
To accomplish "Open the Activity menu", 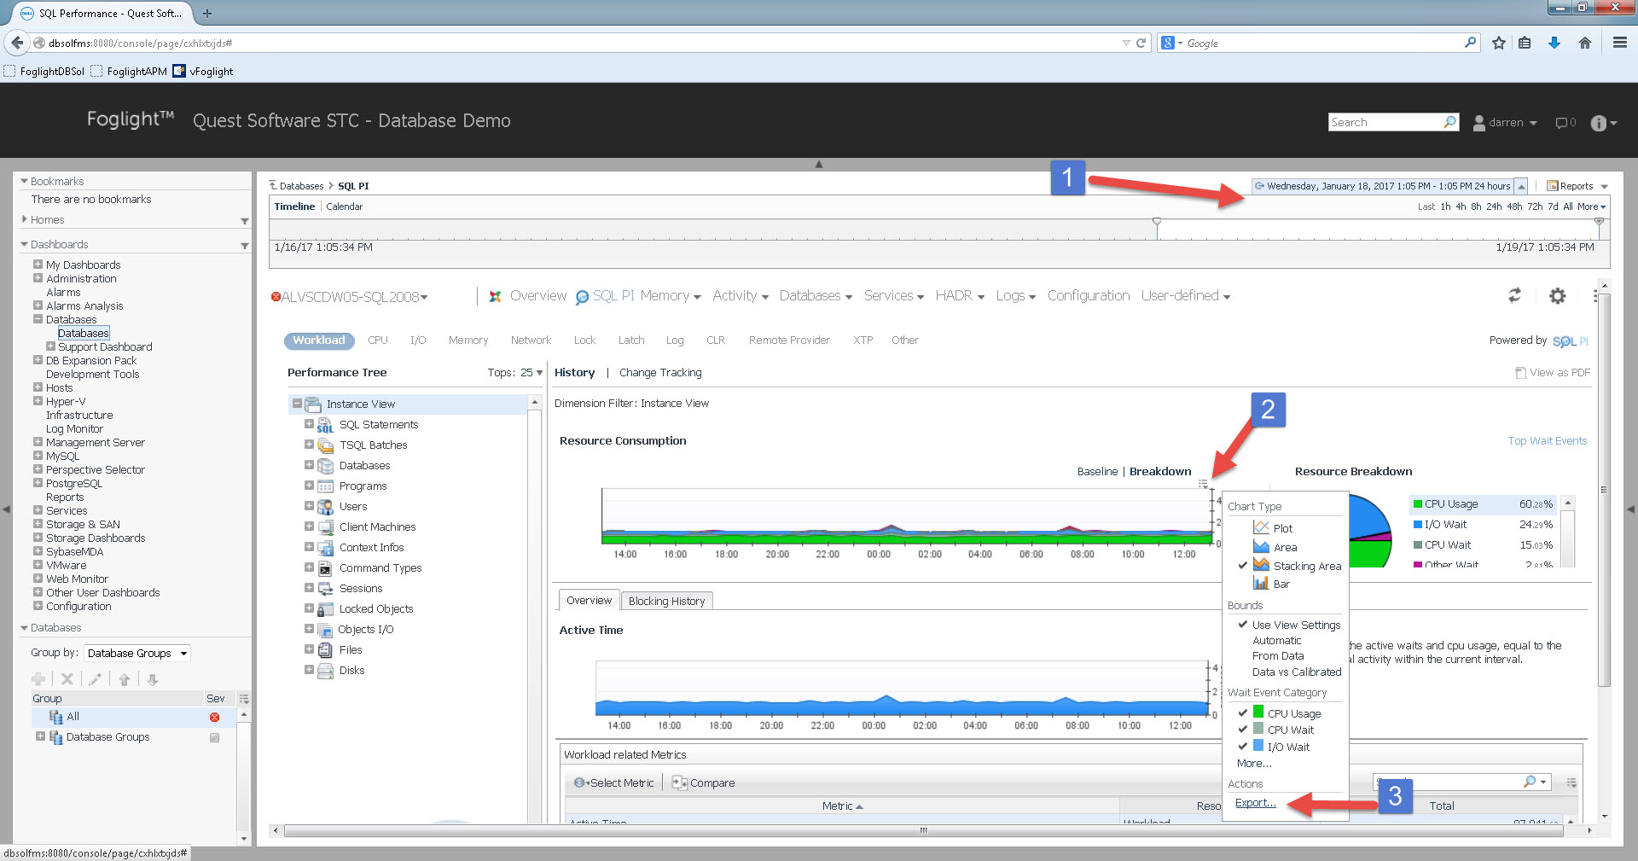I will click(x=740, y=296).
